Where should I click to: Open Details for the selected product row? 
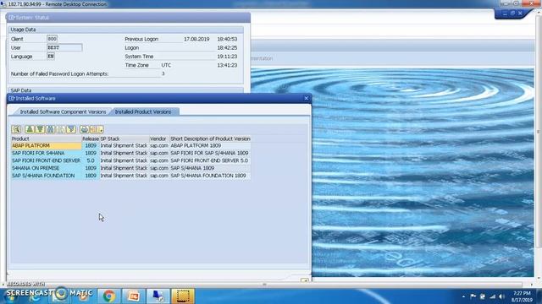(x=16, y=129)
